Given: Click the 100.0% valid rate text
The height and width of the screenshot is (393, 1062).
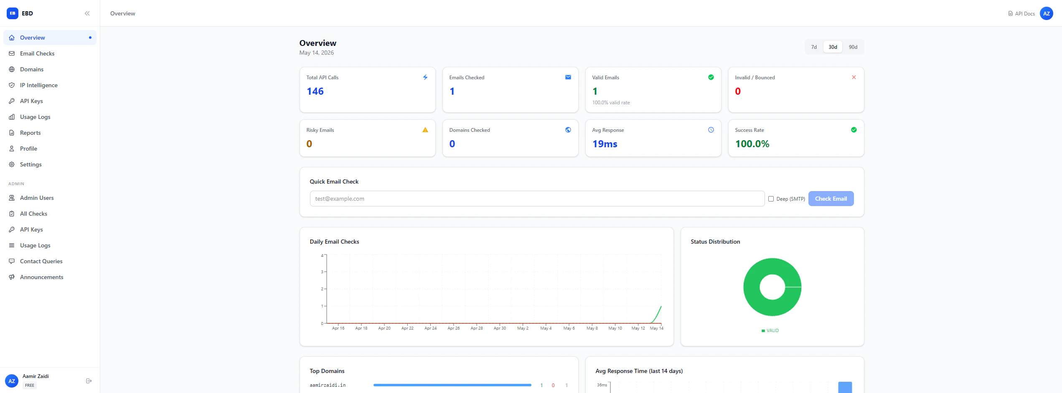Looking at the screenshot, I should pyautogui.click(x=611, y=103).
